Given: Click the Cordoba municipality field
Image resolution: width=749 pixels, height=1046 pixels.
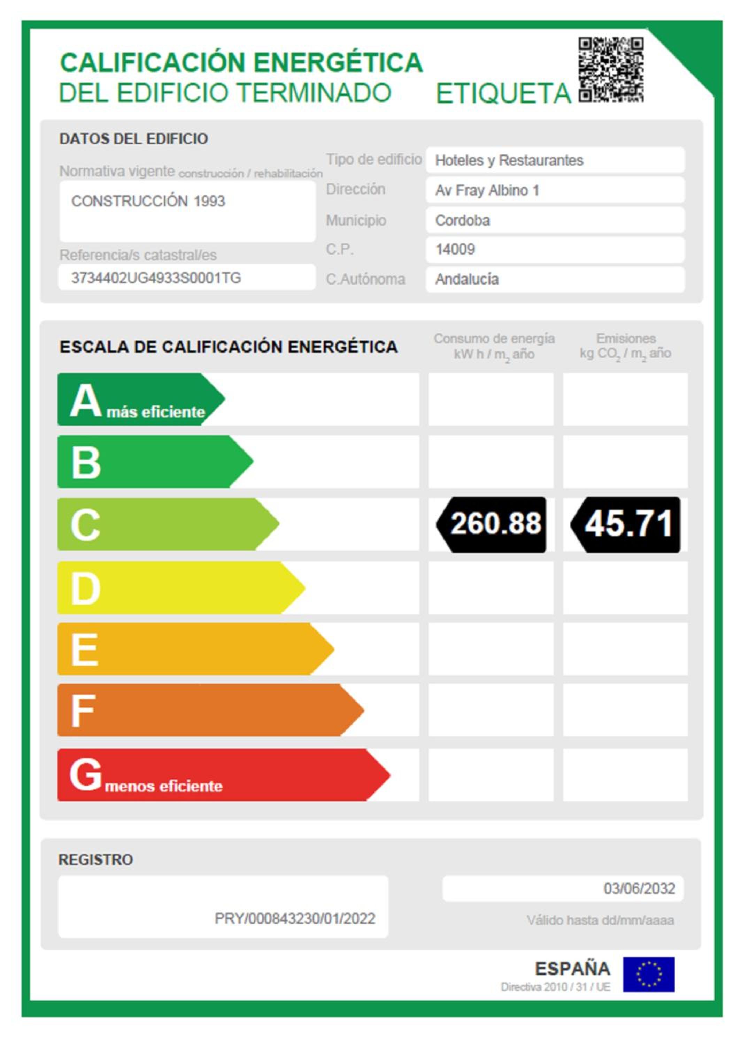Looking at the screenshot, I should [555, 220].
